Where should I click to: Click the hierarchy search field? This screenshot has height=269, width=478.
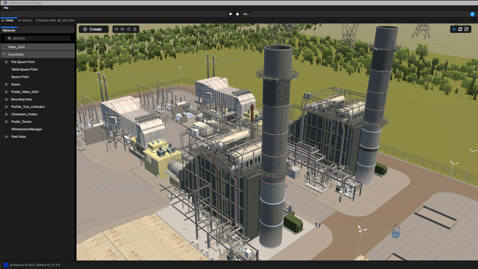point(39,38)
